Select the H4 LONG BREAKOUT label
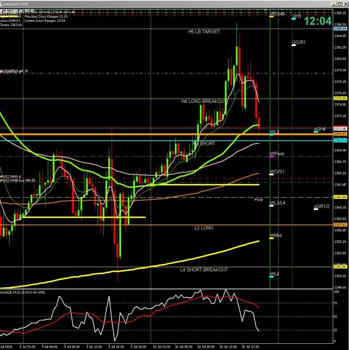This screenshot has width=349, height=350. pyautogui.click(x=203, y=101)
